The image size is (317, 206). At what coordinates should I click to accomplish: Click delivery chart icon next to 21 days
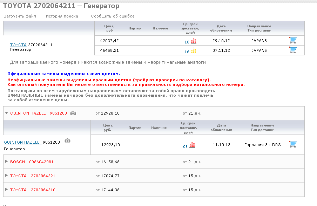(192, 145)
